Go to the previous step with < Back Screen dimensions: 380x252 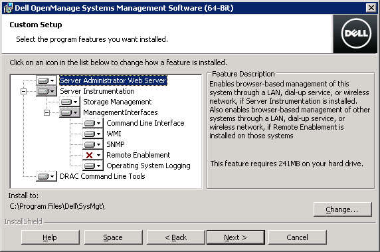[176, 237]
